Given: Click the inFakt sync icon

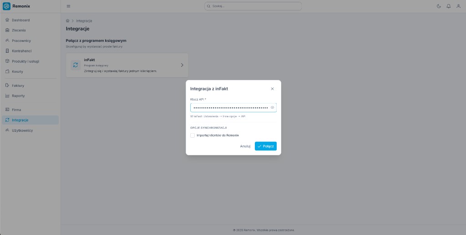Looking at the screenshot, I should point(76,65).
